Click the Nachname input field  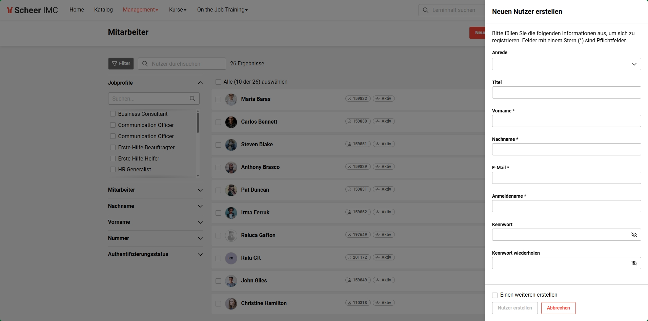(566, 149)
